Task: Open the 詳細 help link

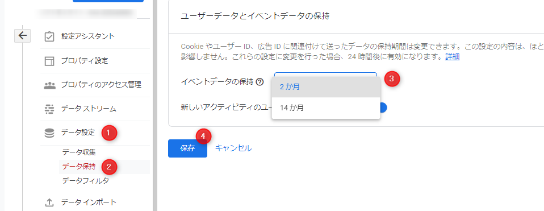Action: 453,57
